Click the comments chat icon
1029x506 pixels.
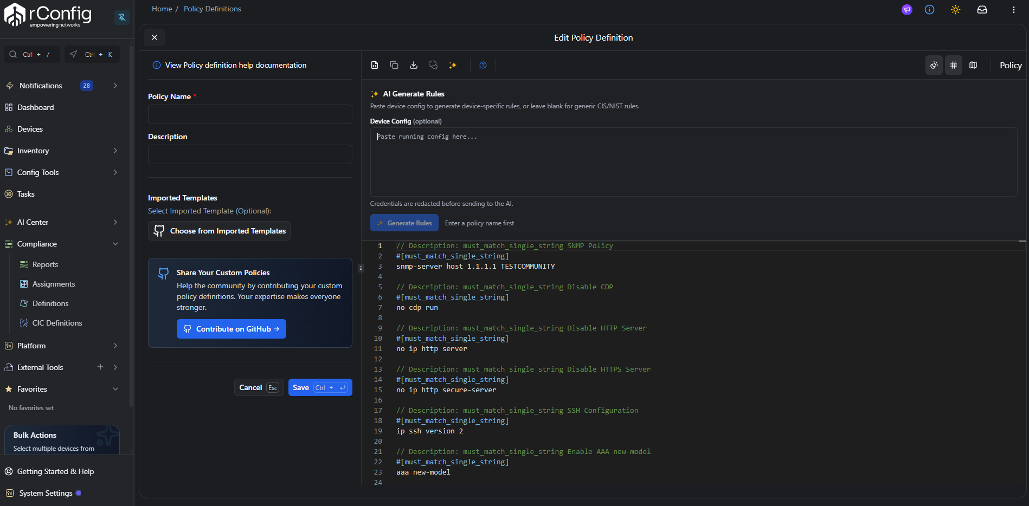click(x=433, y=65)
